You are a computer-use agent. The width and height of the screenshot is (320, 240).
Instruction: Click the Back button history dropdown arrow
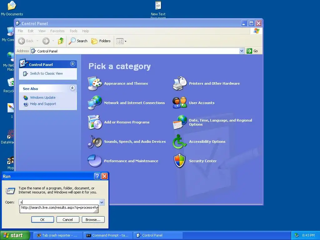click(37, 41)
